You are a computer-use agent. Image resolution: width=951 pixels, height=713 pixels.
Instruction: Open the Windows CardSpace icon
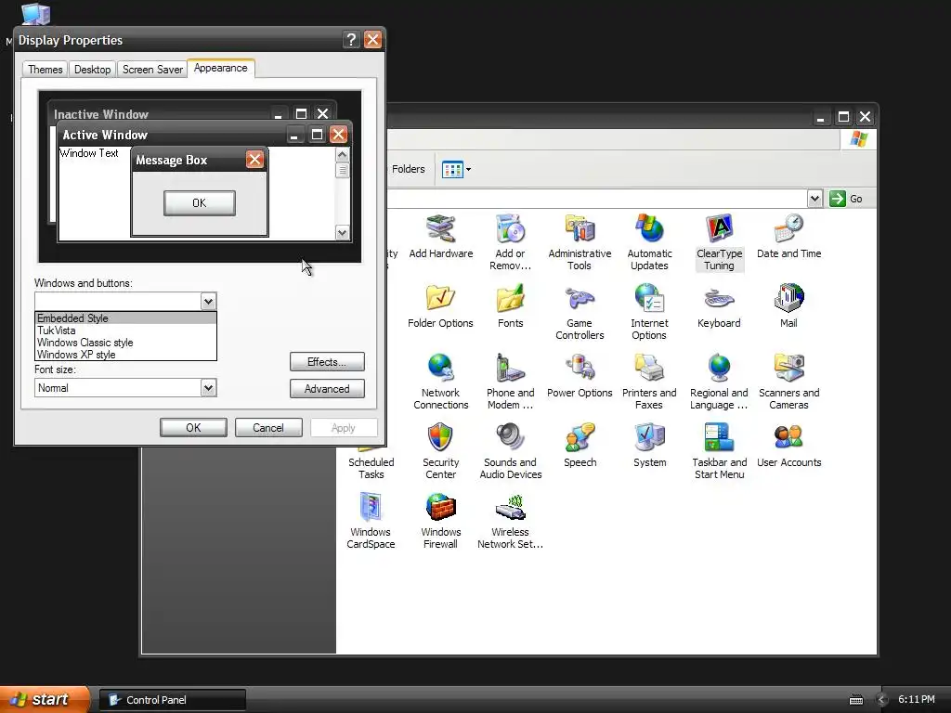coord(371,521)
